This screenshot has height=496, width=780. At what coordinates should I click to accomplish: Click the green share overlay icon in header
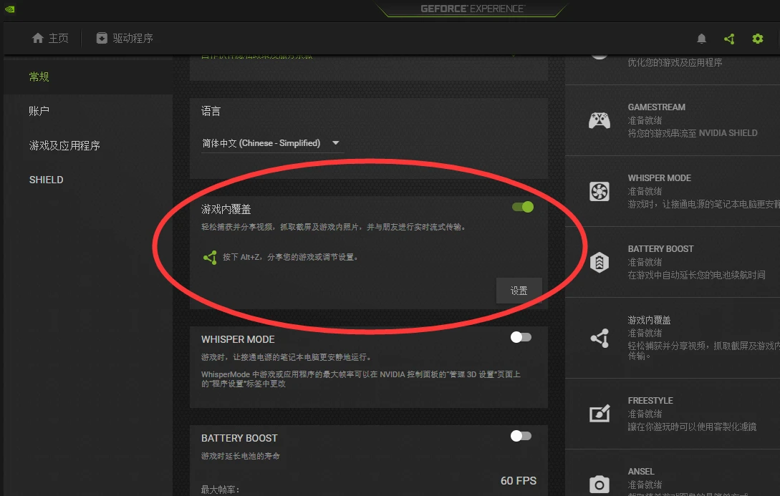(729, 39)
